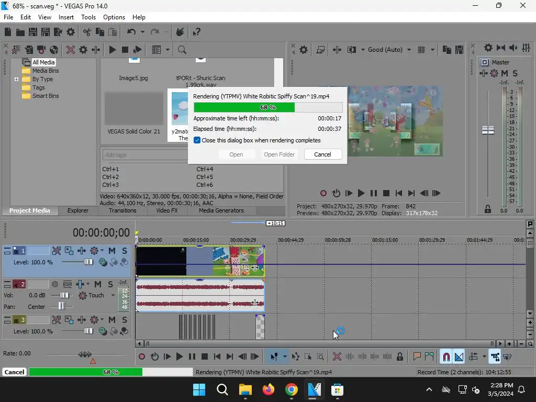Click the preview overlays grid icon

tap(421, 50)
